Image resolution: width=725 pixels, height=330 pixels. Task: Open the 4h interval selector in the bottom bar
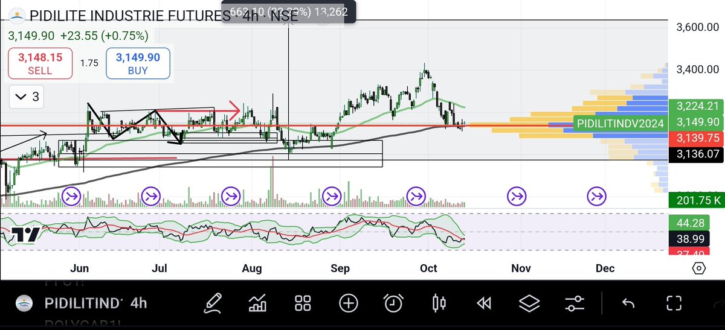pyautogui.click(x=140, y=303)
